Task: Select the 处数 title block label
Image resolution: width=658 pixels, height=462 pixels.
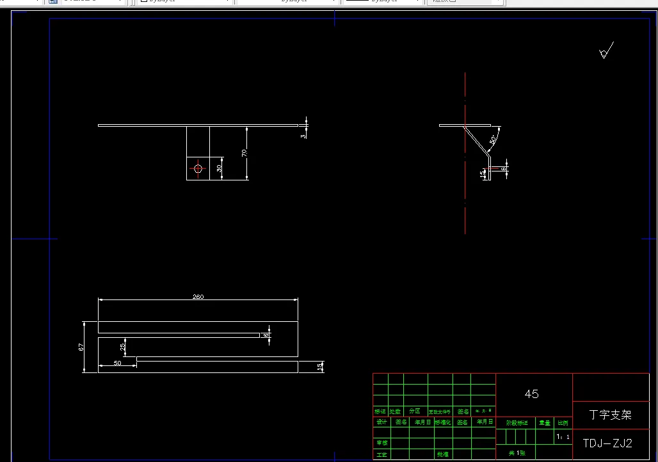Action: (396, 411)
